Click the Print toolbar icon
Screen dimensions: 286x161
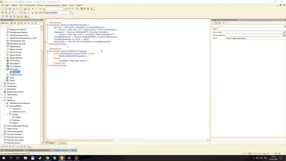[x=25, y=9]
